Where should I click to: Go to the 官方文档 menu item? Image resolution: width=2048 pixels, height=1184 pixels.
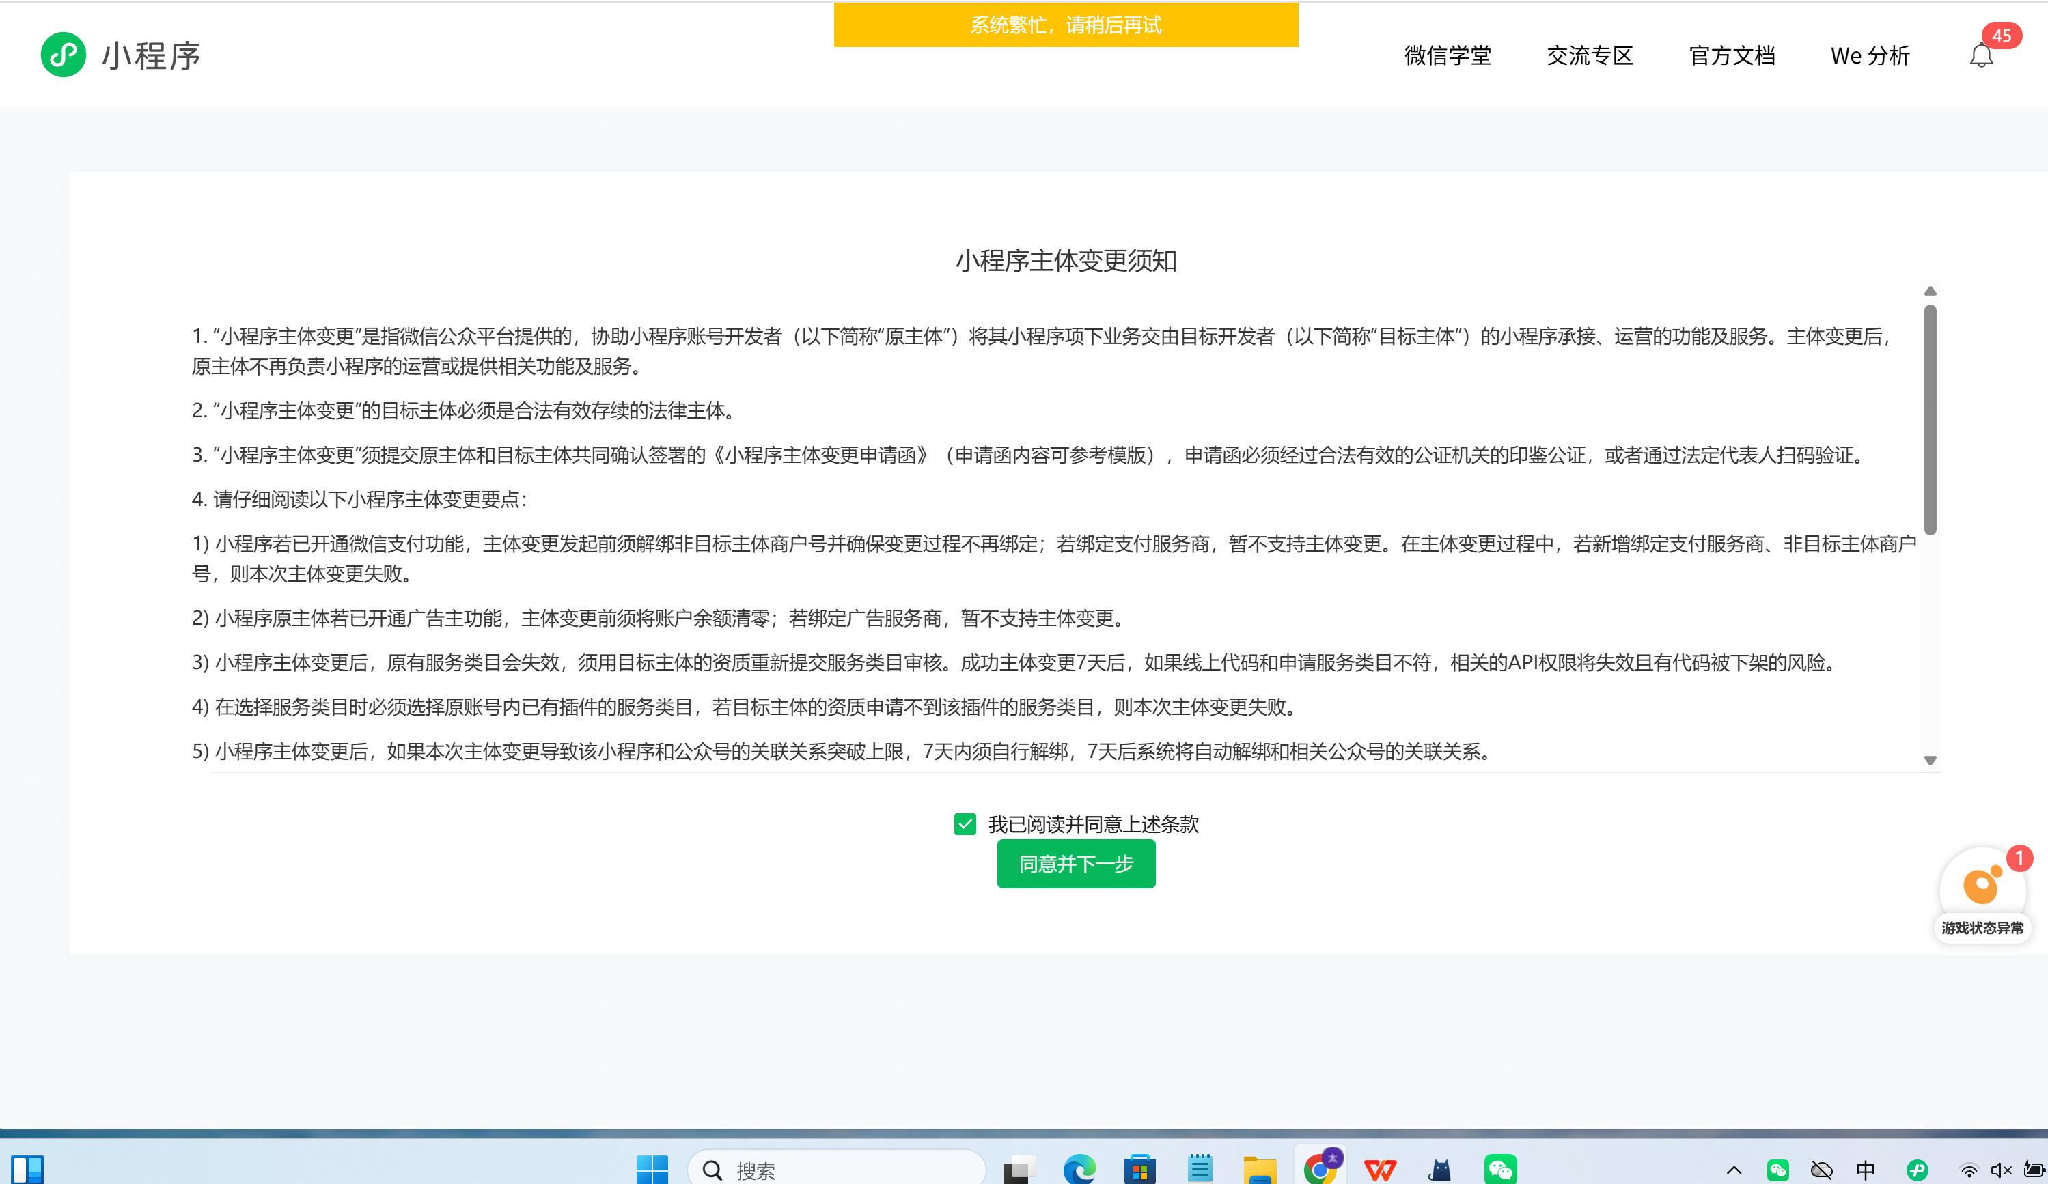click(1732, 56)
